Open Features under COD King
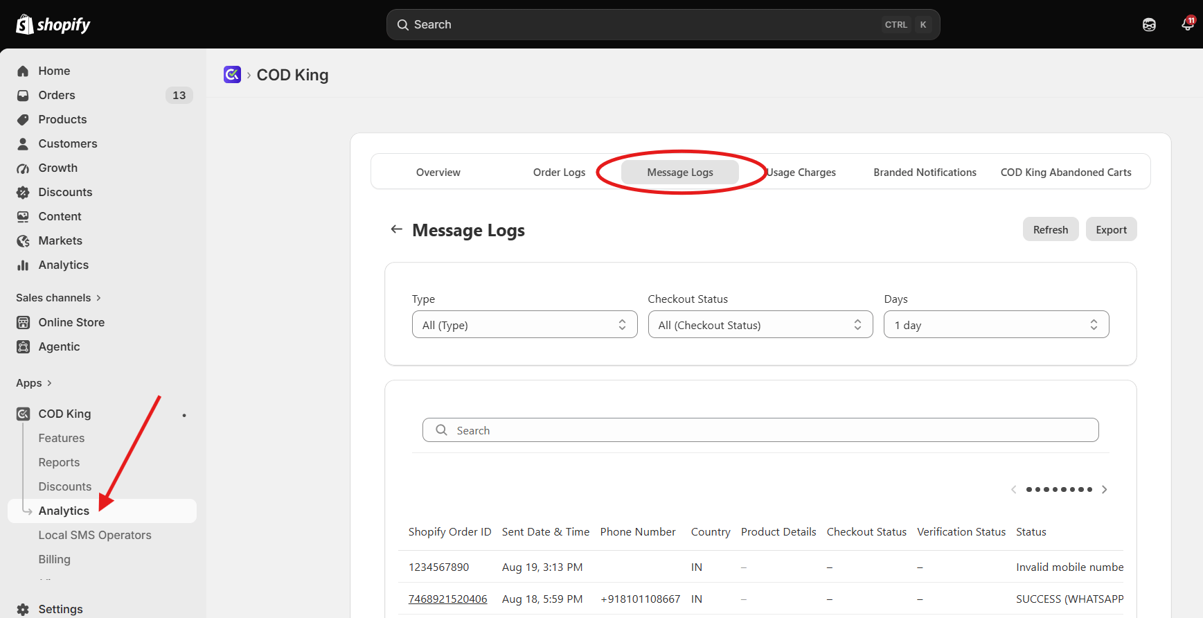 62,438
